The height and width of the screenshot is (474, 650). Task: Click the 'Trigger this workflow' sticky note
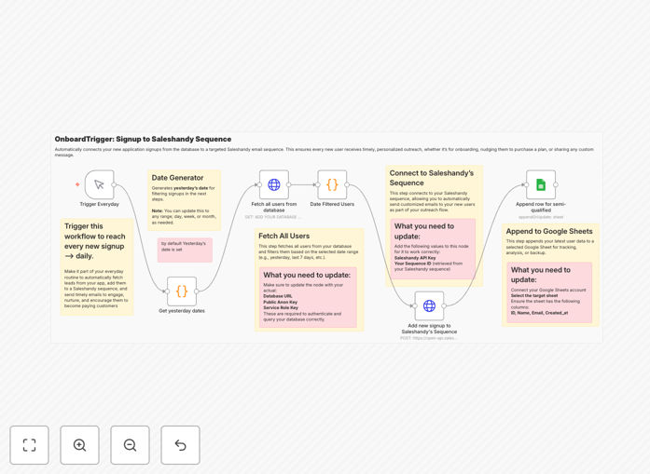click(97, 267)
